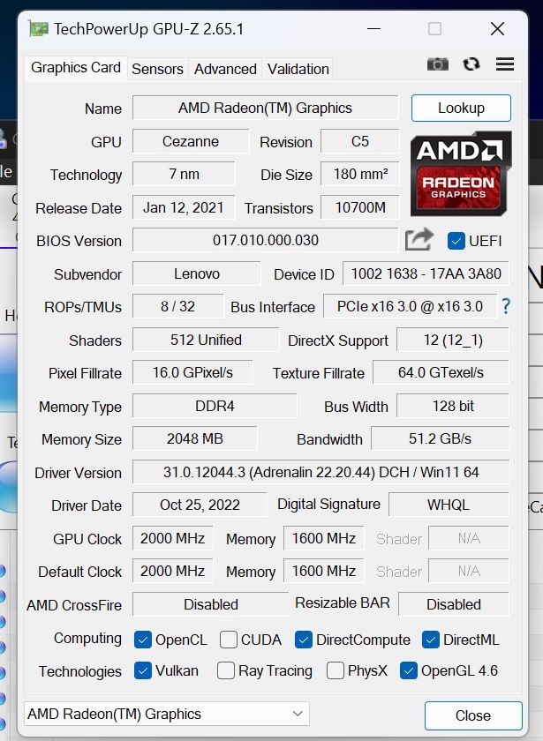Click the BIOS export share icon
The width and height of the screenshot is (543, 741).
[x=419, y=240]
